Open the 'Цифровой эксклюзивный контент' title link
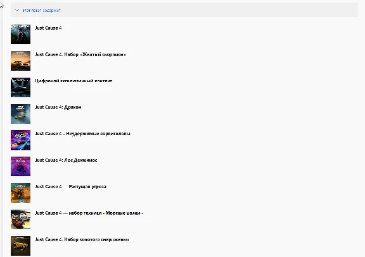Image resolution: width=365 pixels, height=257 pixels. 74,81
